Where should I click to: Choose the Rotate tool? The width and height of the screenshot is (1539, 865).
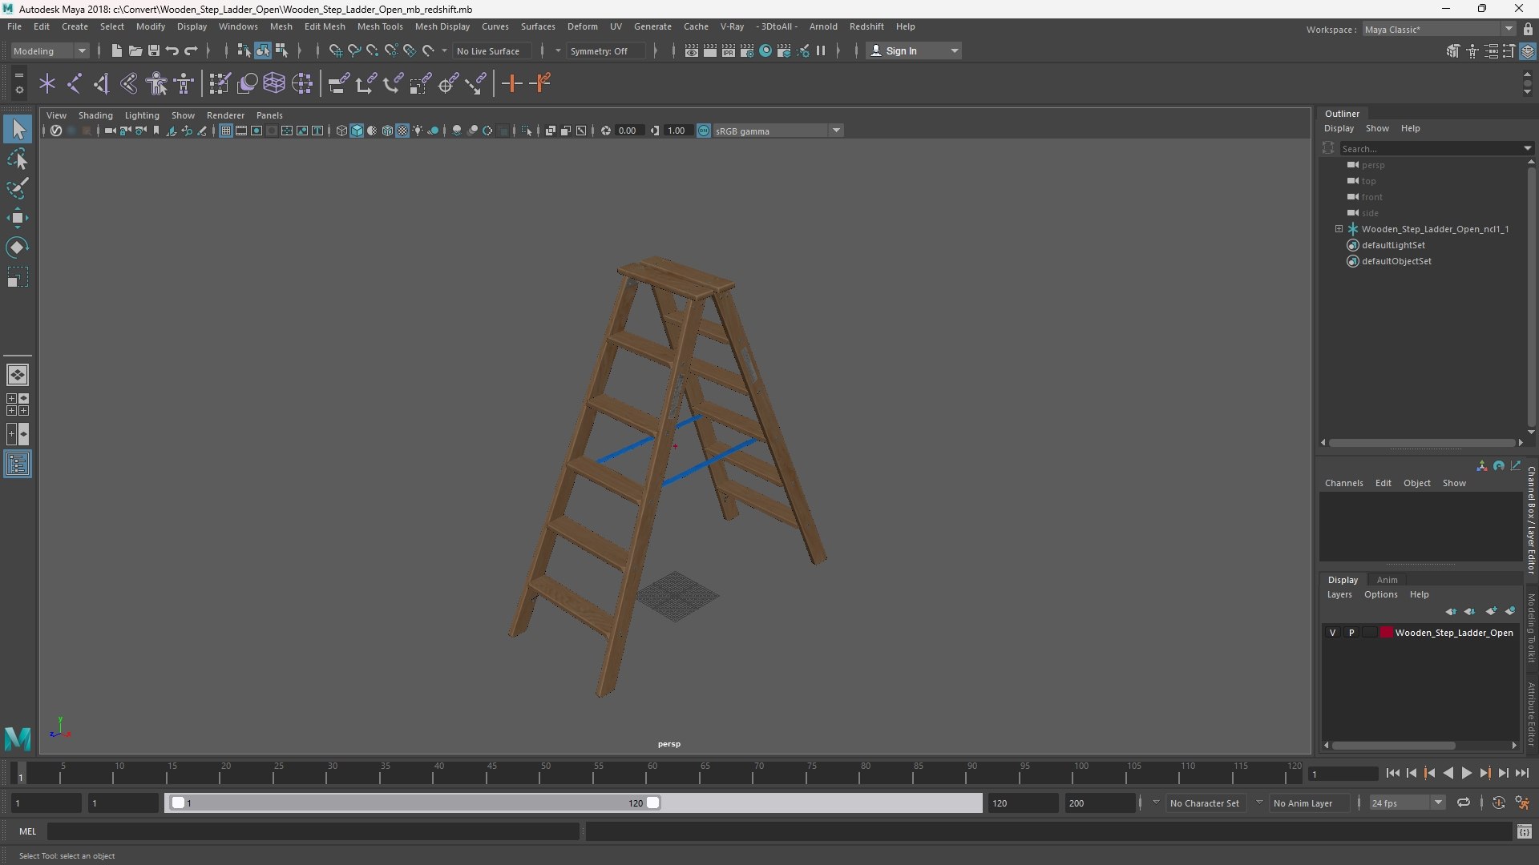click(x=18, y=247)
